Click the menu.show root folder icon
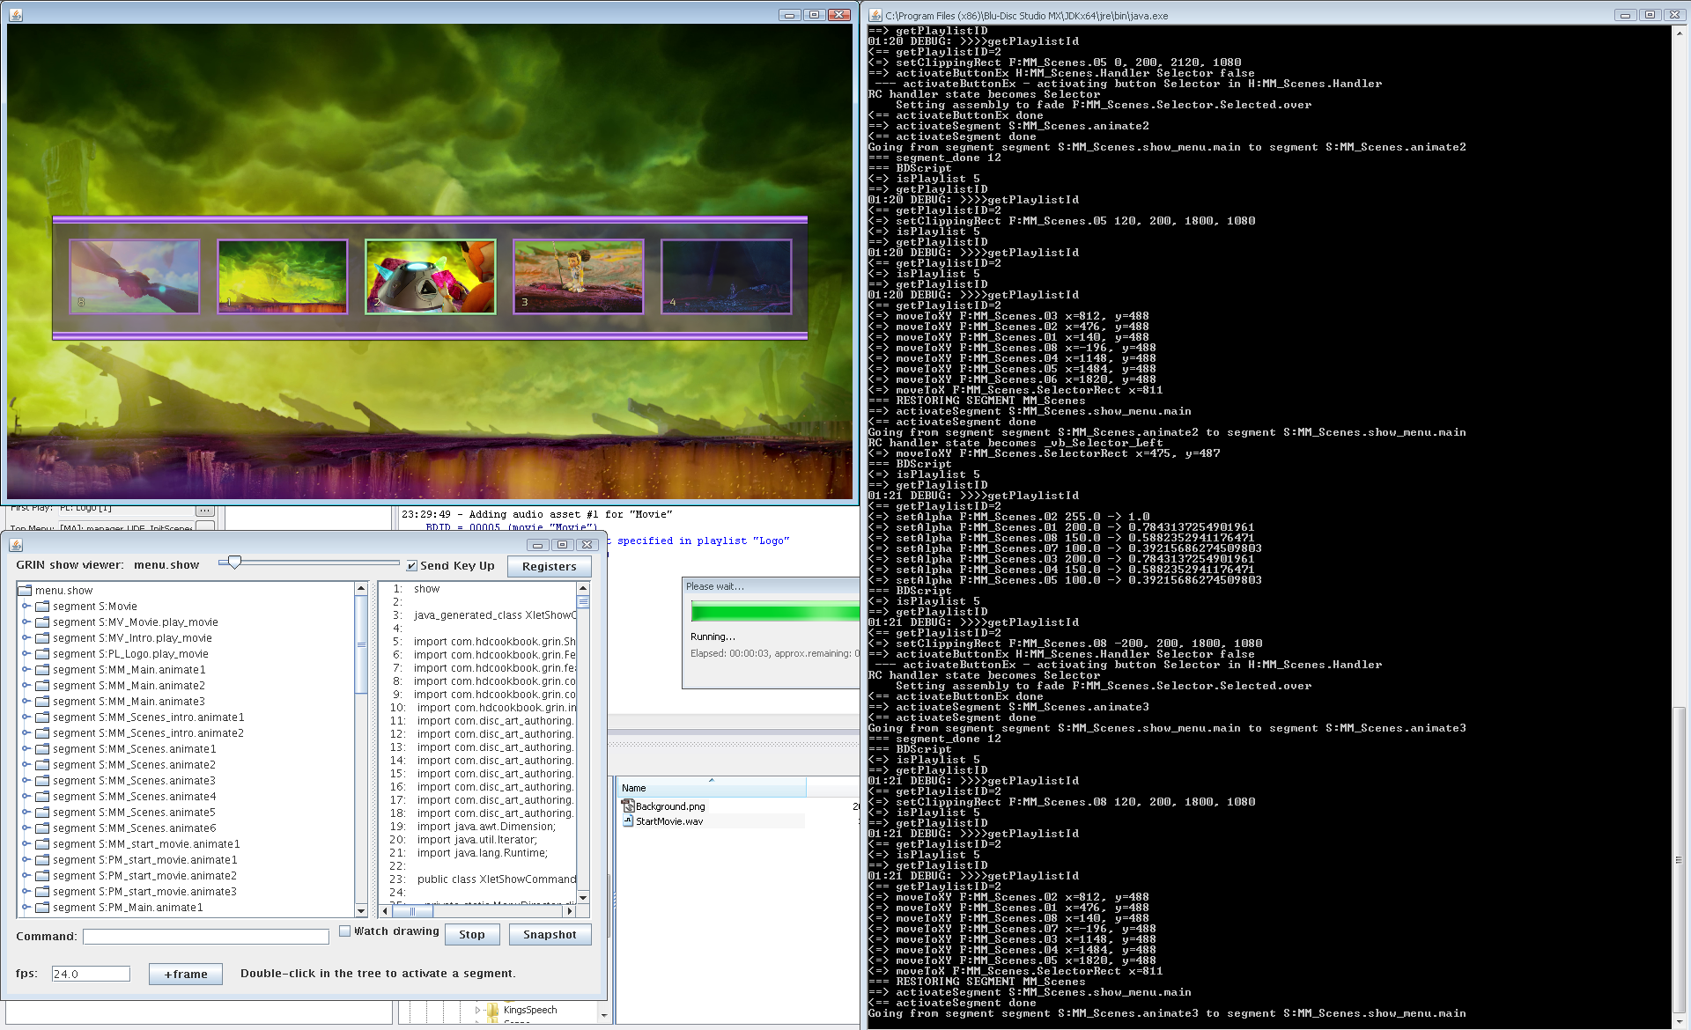 (x=25, y=591)
